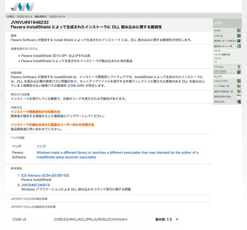Open HOME via its sidebar icon
This screenshot has height=230, width=247.
coord(239,31)
